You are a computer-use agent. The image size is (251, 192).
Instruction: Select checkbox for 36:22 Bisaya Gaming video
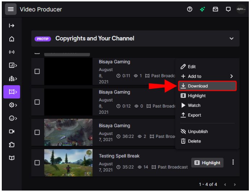[x=37, y=132]
